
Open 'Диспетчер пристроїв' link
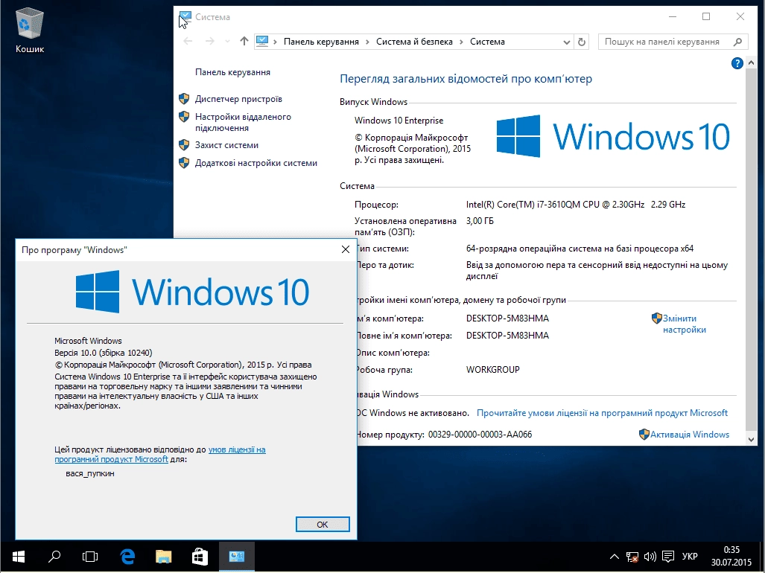(x=238, y=99)
